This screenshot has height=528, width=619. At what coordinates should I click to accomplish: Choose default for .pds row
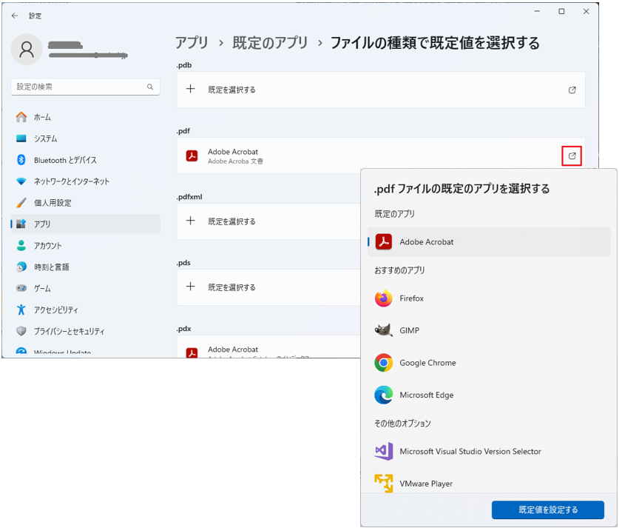(x=268, y=287)
